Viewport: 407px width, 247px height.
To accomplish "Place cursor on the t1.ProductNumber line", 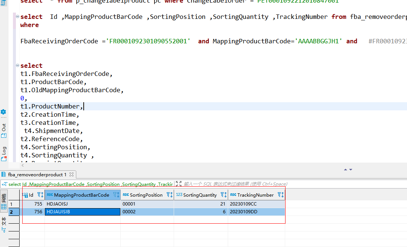I will pos(51,106).
